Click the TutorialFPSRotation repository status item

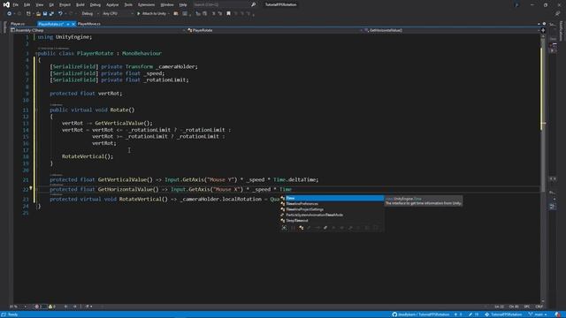point(503,314)
